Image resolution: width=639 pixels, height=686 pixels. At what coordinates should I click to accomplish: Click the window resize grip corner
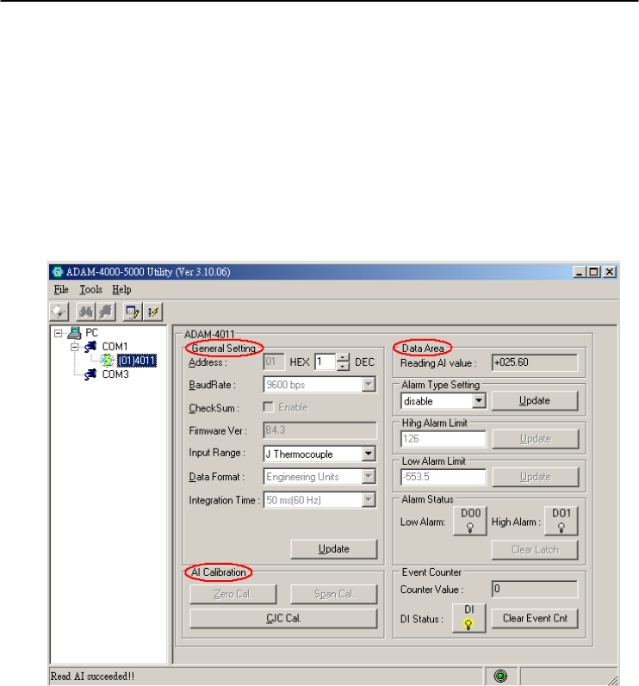coord(612,679)
